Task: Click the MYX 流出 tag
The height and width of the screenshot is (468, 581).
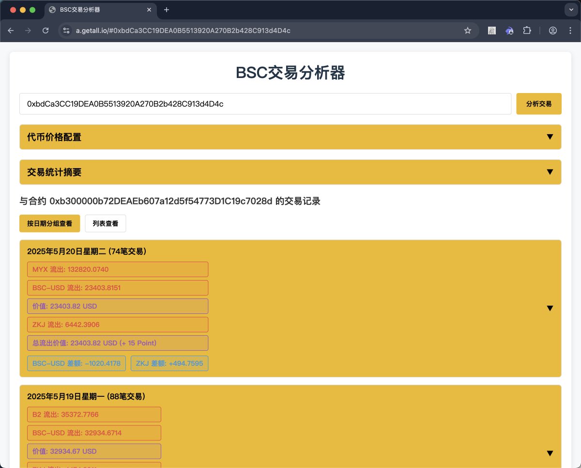Action: coord(118,269)
